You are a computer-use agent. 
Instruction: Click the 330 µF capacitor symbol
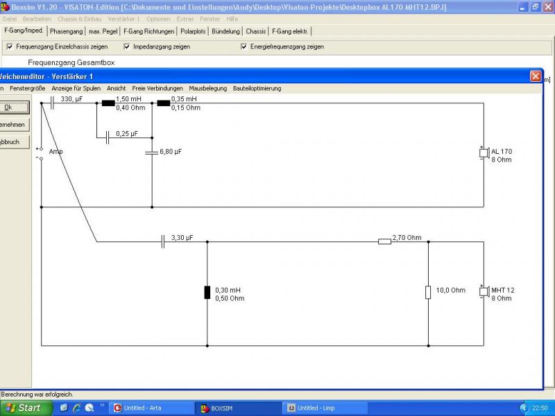(x=52, y=103)
